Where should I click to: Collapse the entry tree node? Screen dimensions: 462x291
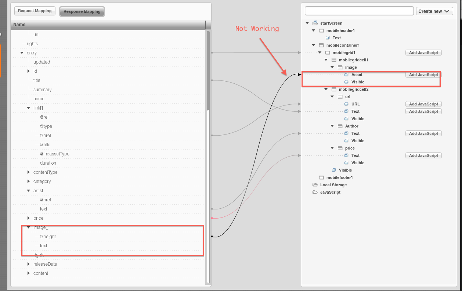point(22,53)
